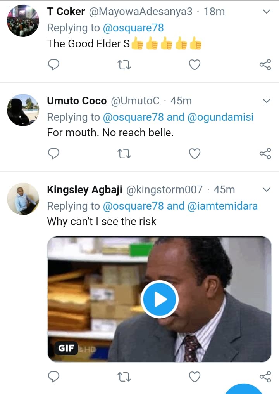Retweet Kingsley Agbaji's GIF tweet
Screen dimensions: 279x394
coord(124,376)
